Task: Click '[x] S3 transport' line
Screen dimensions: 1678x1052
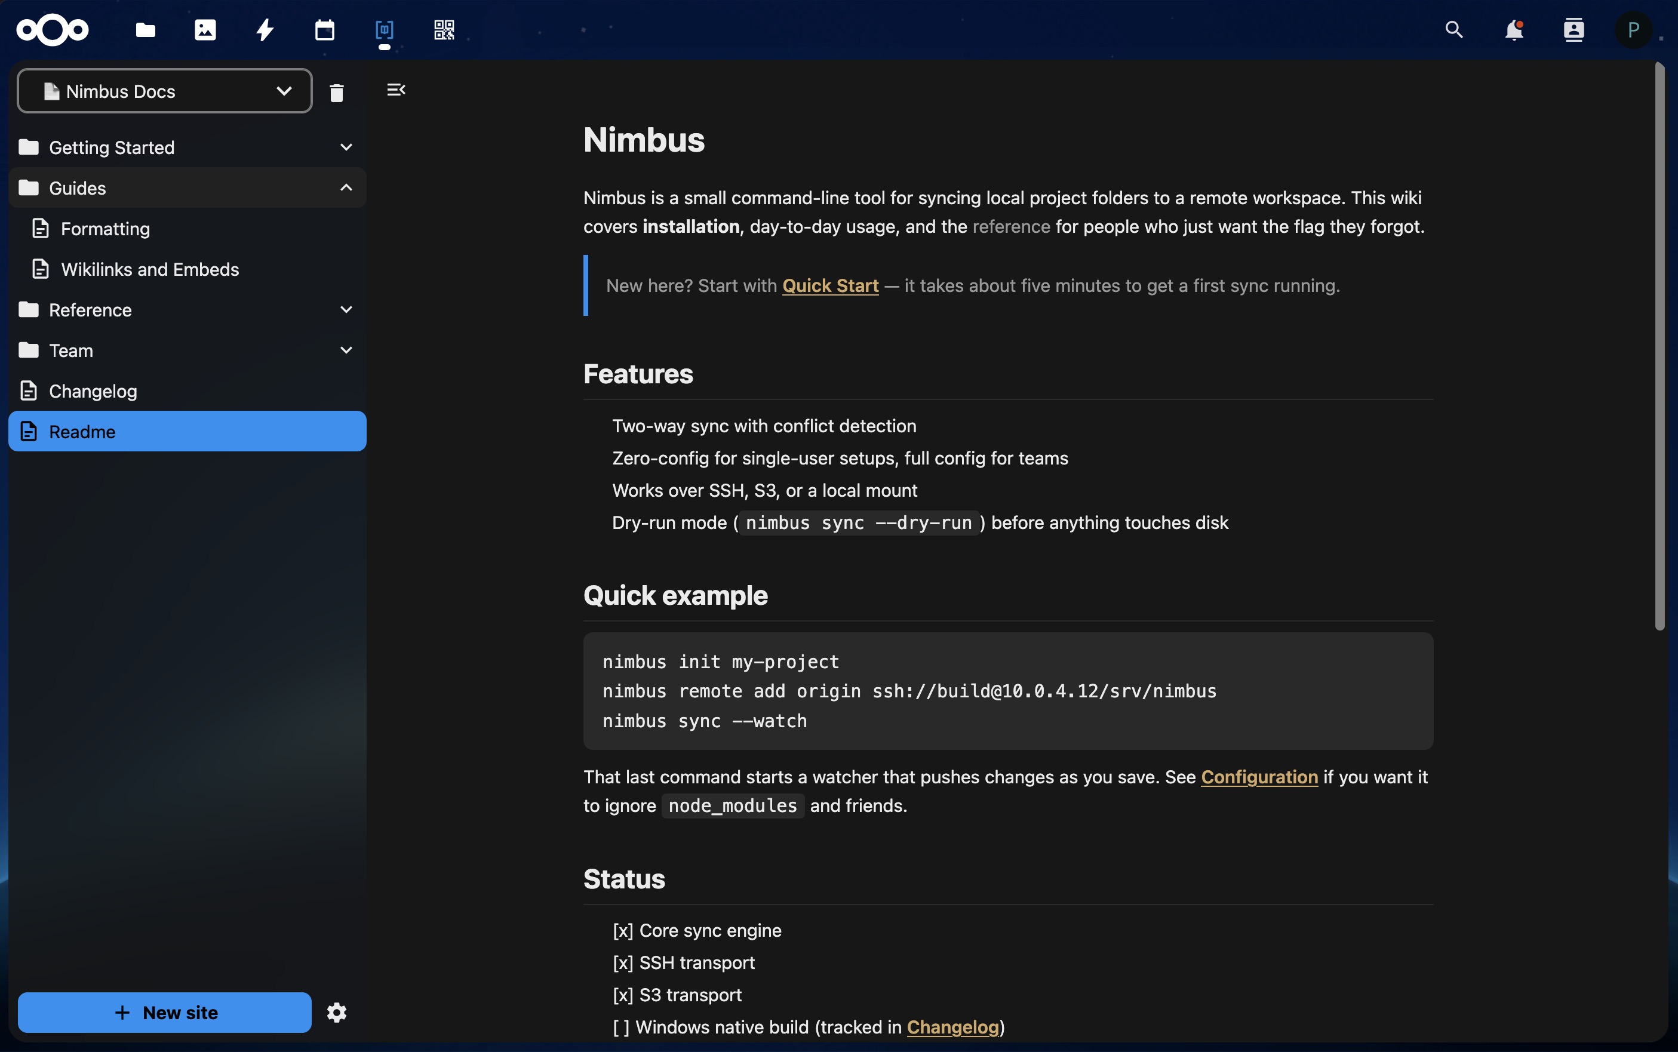Action: click(677, 995)
